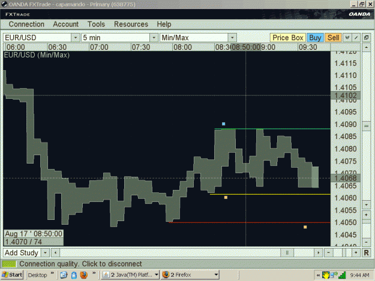The height and width of the screenshot is (281, 375).
Task: Click the Windows Start button
Action: coord(12,275)
